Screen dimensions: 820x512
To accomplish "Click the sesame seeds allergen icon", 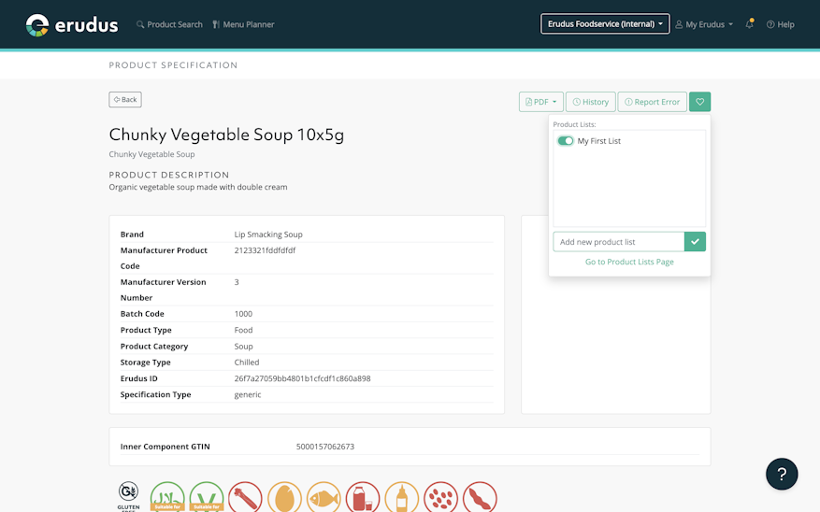I will coord(440,497).
